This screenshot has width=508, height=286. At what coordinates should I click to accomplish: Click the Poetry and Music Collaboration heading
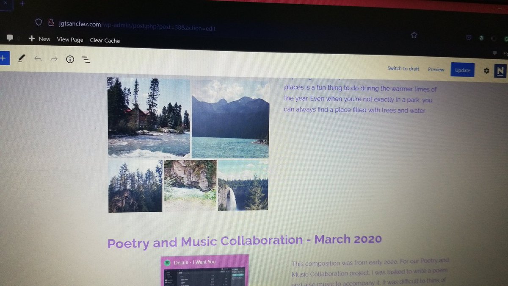point(244,241)
